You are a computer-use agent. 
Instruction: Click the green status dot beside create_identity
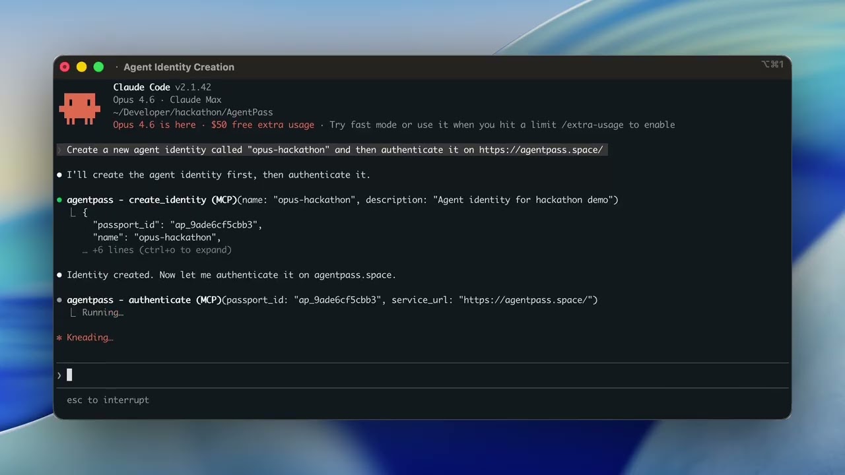(x=59, y=200)
